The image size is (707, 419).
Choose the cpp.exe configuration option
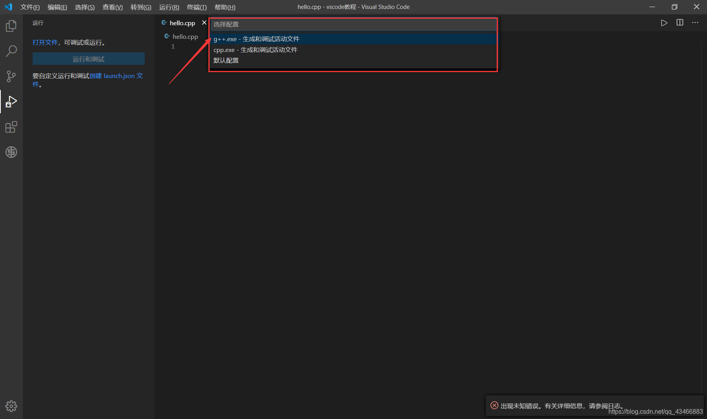pyautogui.click(x=255, y=50)
